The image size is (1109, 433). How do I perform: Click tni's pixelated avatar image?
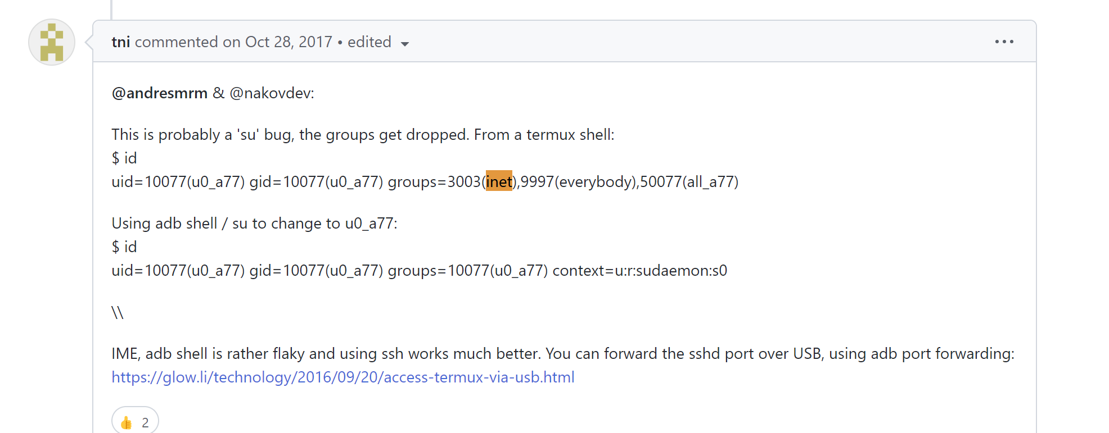pyautogui.click(x=52, y=42)
